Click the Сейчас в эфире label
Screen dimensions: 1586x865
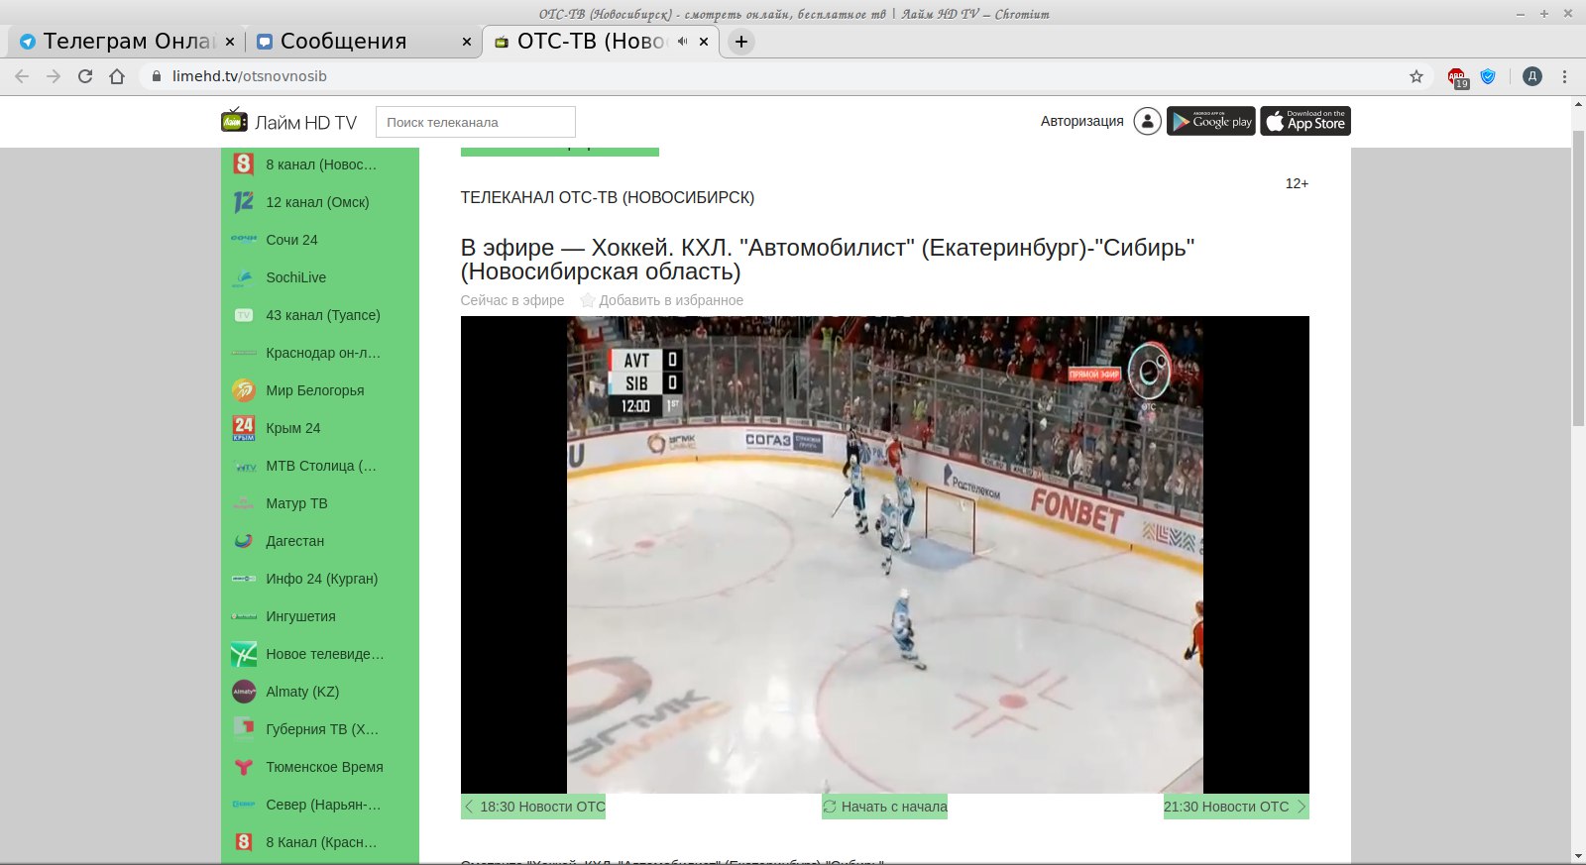pyautogui.click(x=512, y=300)
